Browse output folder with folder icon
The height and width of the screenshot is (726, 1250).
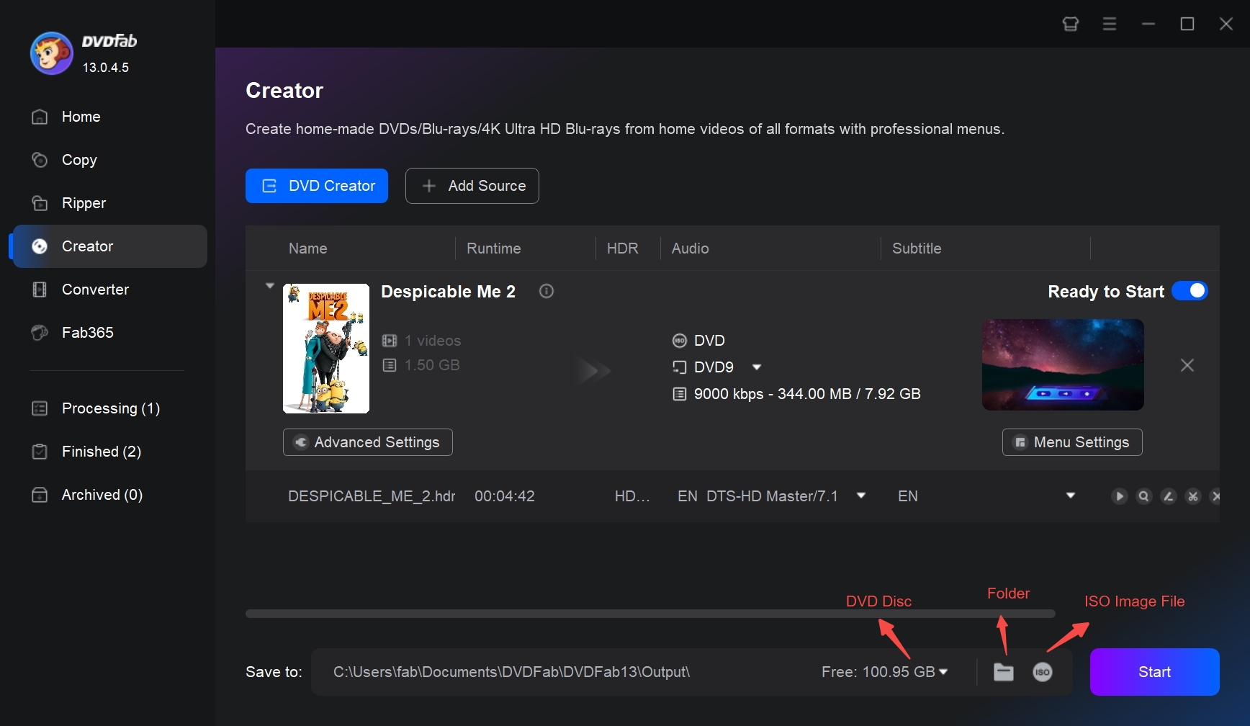(x=1003, y=672)
